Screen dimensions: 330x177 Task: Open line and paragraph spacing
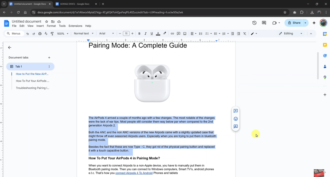[x=200, y=34]
